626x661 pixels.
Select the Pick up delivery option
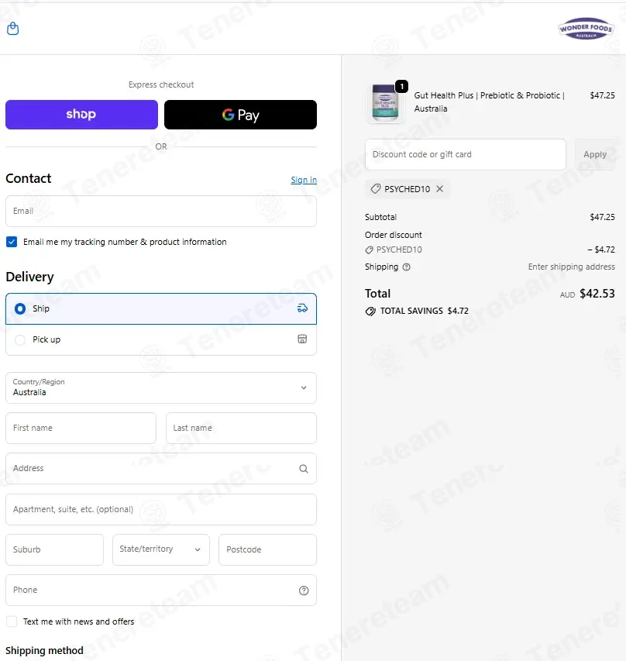(x=161, y=339)
